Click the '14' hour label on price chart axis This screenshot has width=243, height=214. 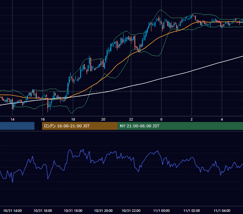pos(13,119)
